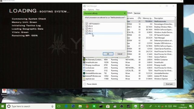Close the Processor affinity dialog
The image size is (194, 109).
125,13
